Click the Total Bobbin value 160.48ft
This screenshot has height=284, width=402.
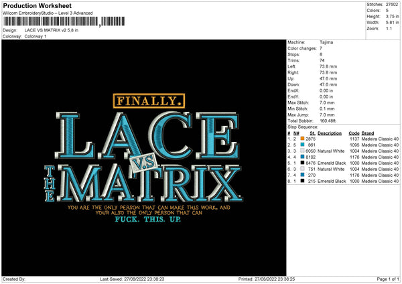[328, 121]
